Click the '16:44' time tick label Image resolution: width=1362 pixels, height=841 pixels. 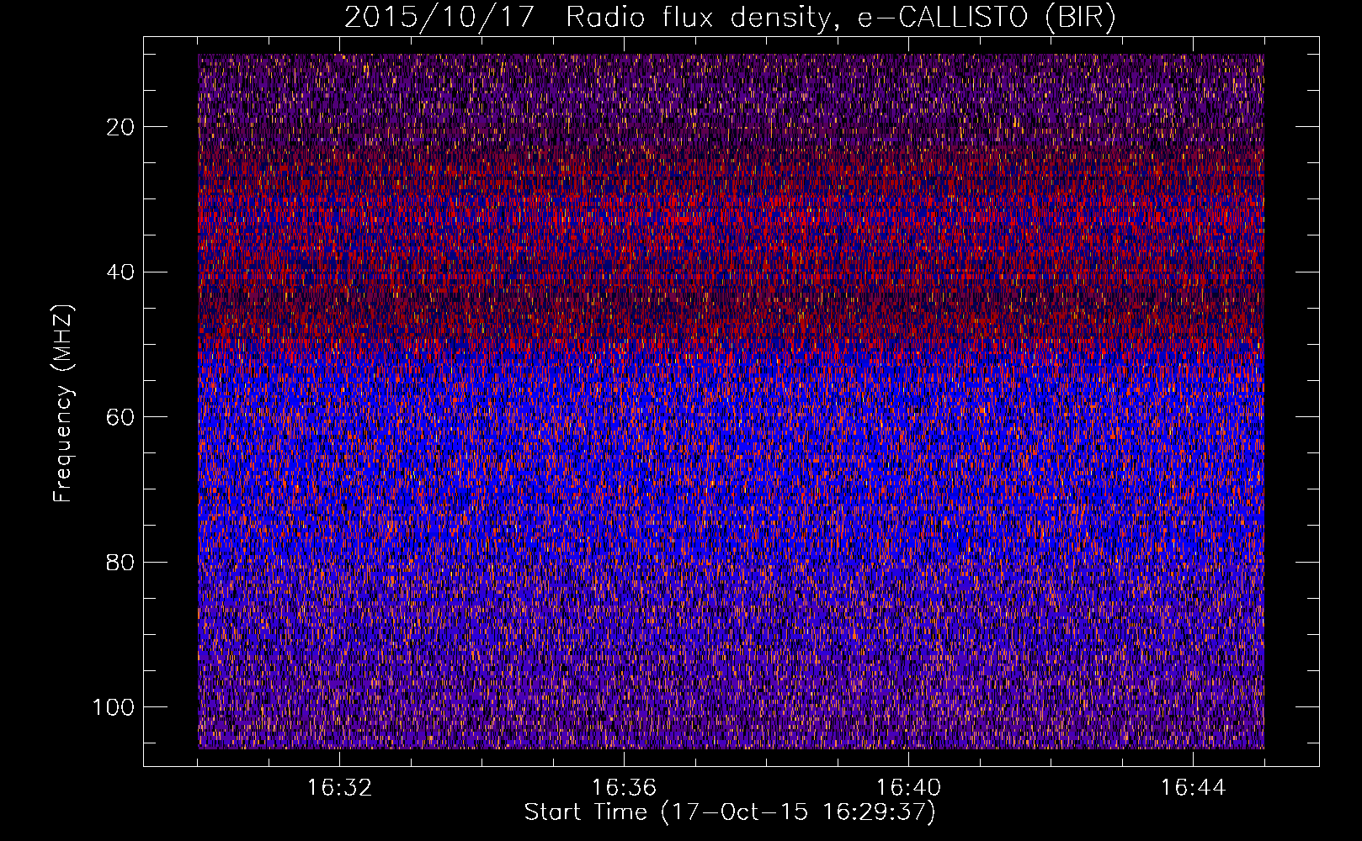(x=1193, y=788)
